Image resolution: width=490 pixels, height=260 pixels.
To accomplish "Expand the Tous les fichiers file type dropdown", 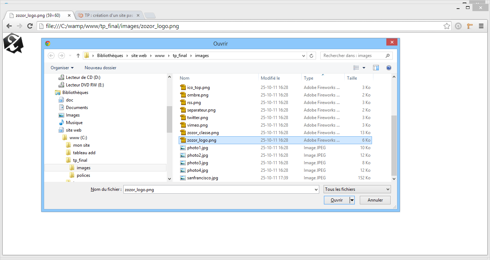I will click(x=357, y=189).
